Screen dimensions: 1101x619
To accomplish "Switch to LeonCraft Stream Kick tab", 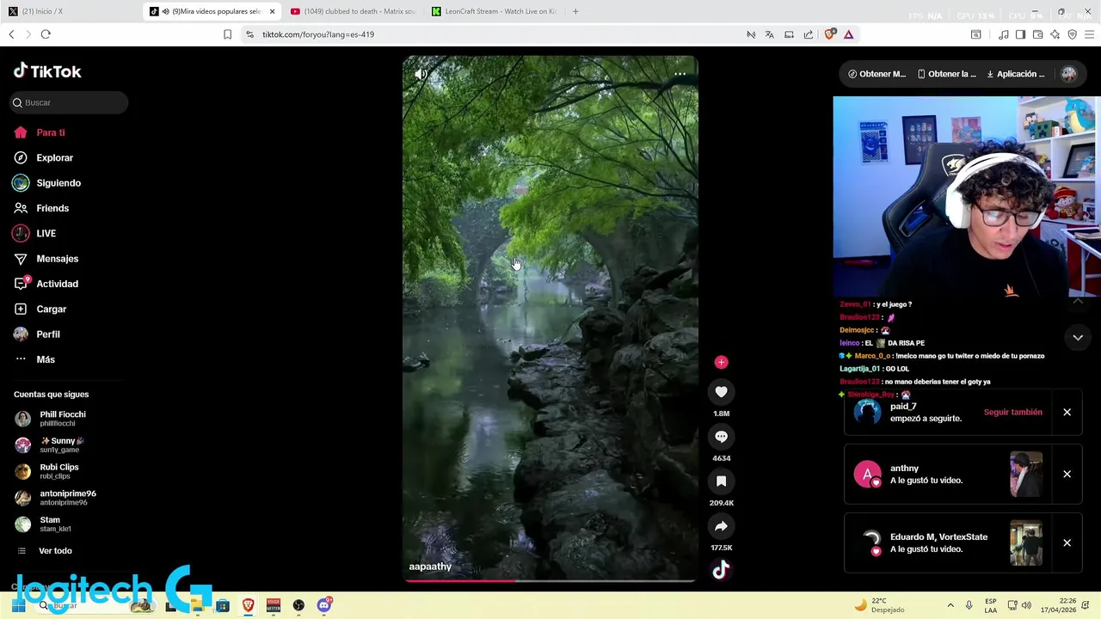I will tap(495, 11).
